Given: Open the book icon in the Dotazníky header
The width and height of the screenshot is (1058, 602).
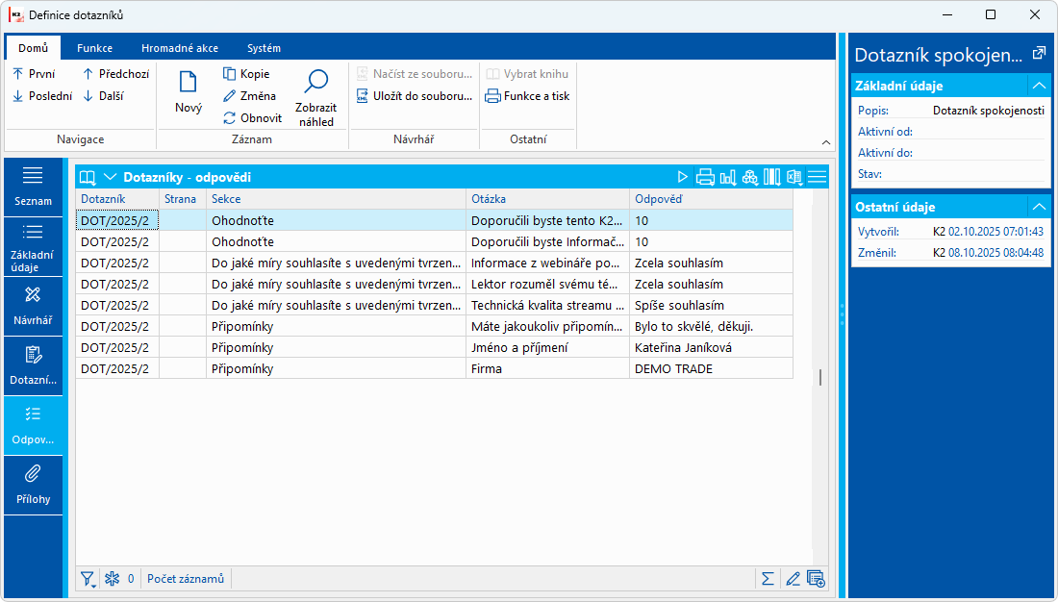Looking at the screenshot, I should [88, 178].
